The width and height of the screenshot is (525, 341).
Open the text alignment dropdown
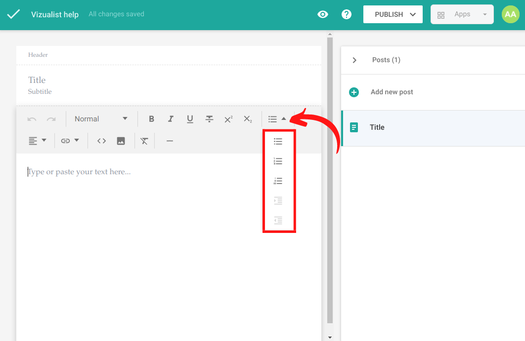[x=38, y=141]
